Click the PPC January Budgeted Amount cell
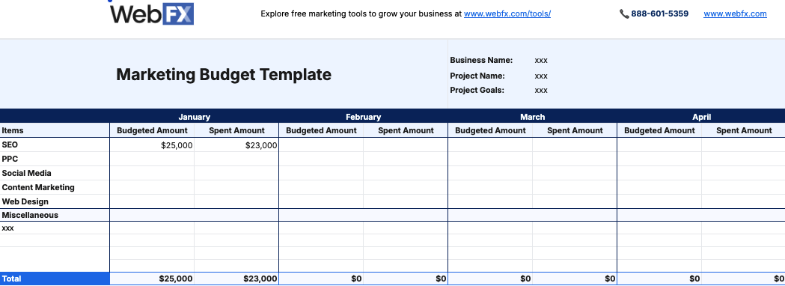The height and width of the screenshot is (286, 785). pos(152,159)
